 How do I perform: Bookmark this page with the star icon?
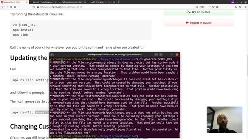tap(217, 7)
